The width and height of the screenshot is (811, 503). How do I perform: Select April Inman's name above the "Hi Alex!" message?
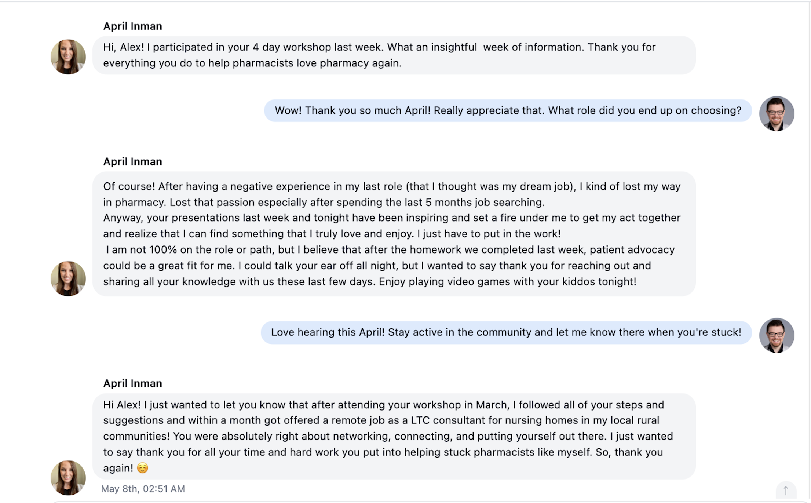pyautogui.click(x=132, y=383)
